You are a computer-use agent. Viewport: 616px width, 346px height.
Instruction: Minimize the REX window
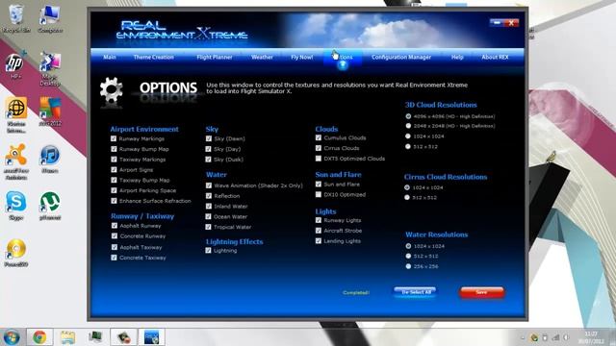click(x=497, y=23)
